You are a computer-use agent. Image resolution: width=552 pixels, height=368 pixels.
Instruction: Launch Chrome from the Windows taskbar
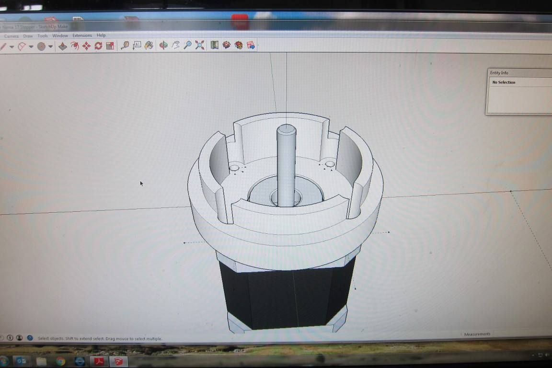60,360
